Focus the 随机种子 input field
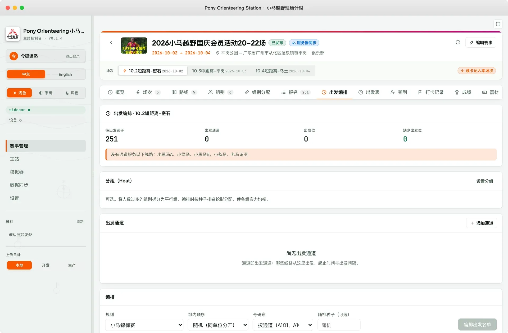The image size is (508, 333). tap(339, 325)
